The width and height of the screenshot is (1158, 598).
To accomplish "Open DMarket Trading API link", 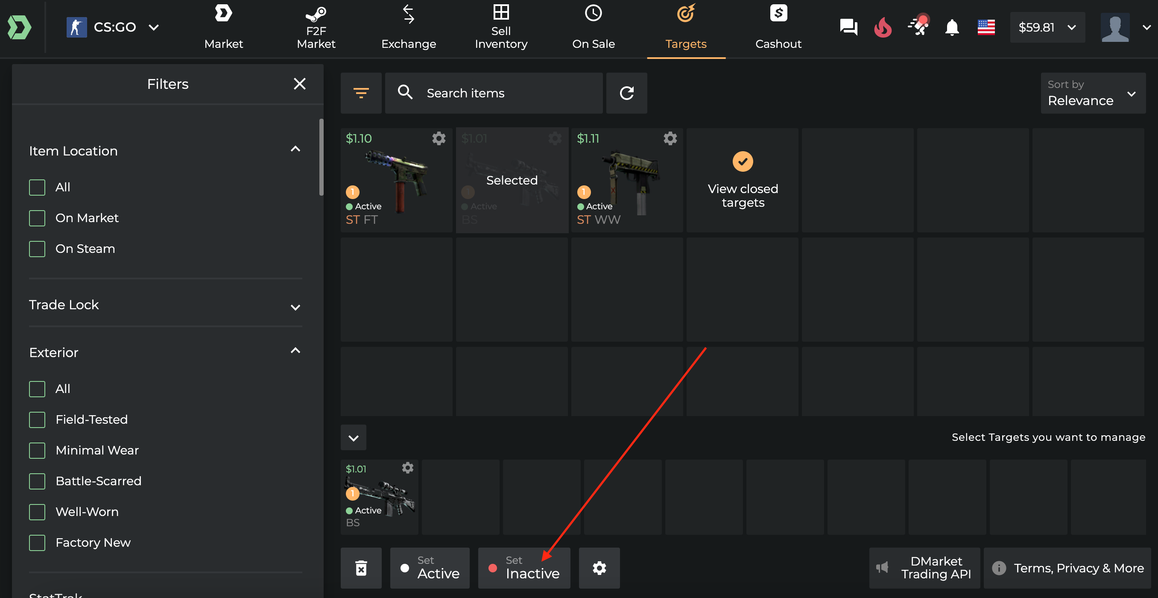I will pyautogui.click(x=924, y=568).
